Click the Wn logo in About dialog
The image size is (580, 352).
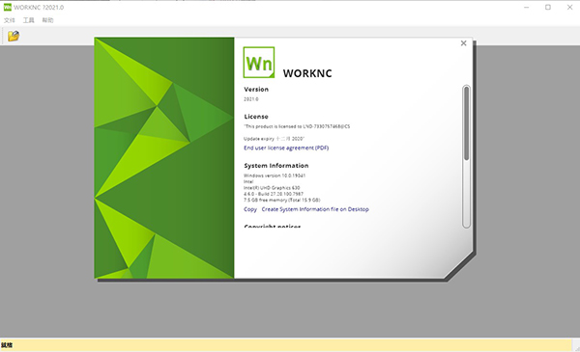(x=259, y=63)
